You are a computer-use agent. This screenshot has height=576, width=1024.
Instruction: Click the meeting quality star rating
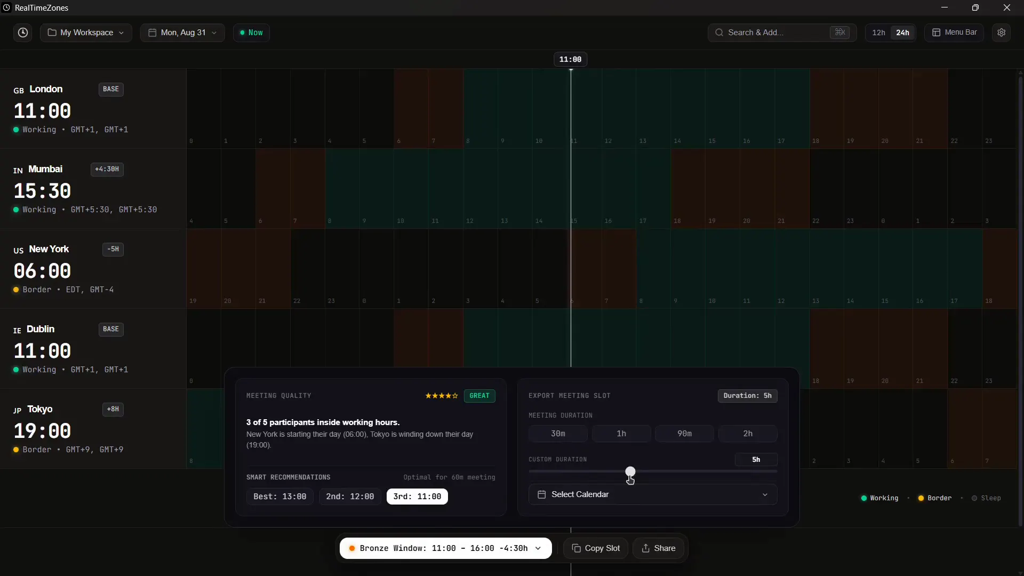click(x=442, y=396)
